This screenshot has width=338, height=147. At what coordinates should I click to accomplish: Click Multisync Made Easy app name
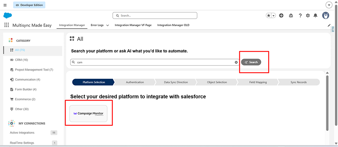[x=32, y=25]
